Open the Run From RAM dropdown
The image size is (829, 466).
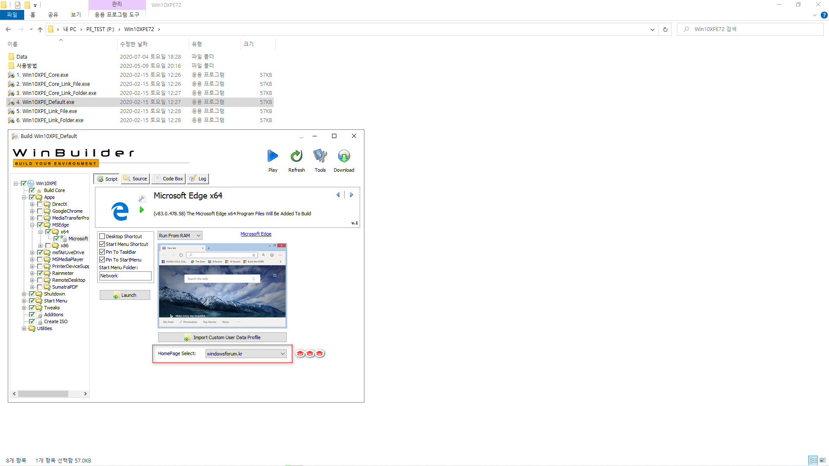180,236
